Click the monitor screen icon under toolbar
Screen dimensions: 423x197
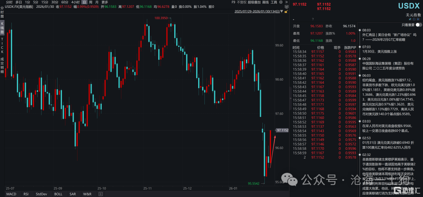[x=286, y=7]
